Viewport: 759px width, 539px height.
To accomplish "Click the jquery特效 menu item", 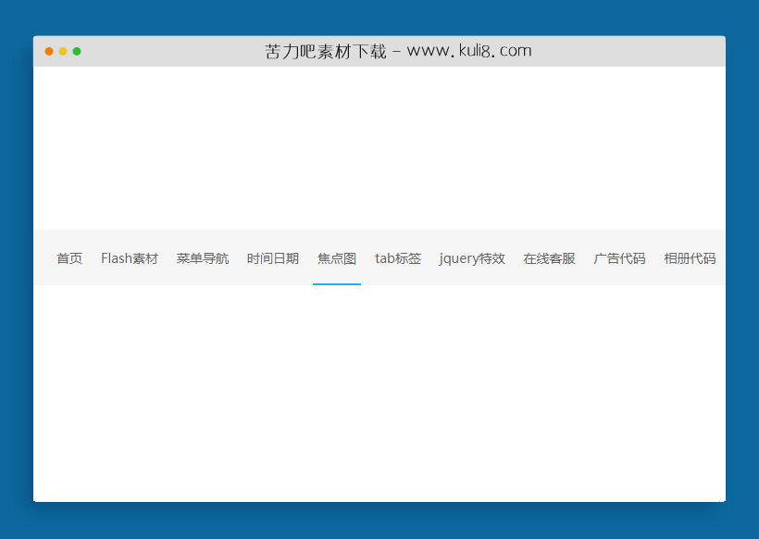I will [472, 258].
